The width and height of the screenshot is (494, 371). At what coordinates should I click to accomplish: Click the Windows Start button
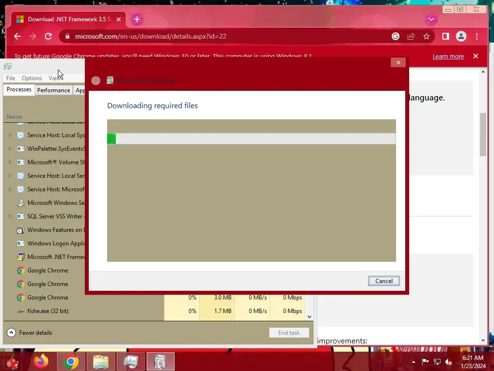[x=12, y=361]
